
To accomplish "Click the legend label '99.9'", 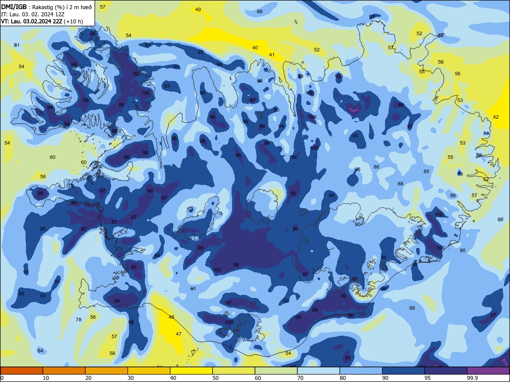I will [472, 378].
